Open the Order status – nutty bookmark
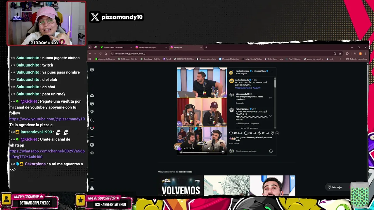Screen dimensions: 374x210 coord(274,59)
